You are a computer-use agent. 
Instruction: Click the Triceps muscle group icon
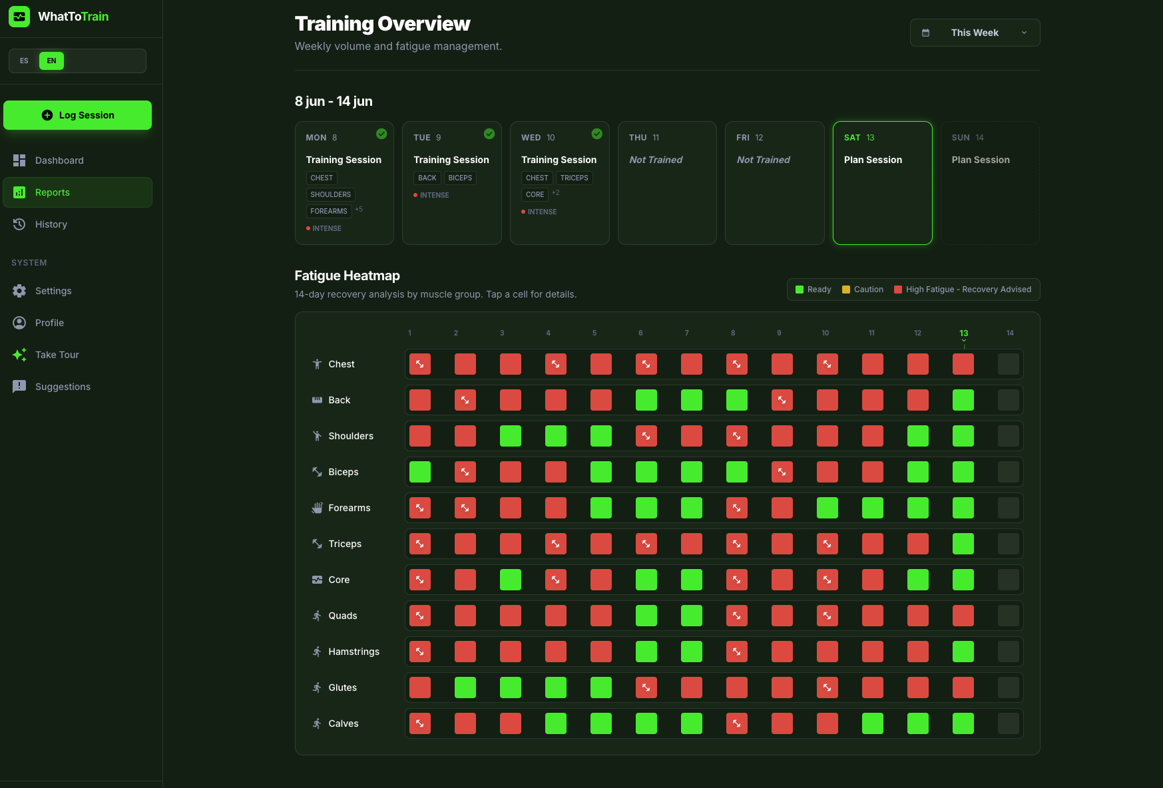point(317,544)
